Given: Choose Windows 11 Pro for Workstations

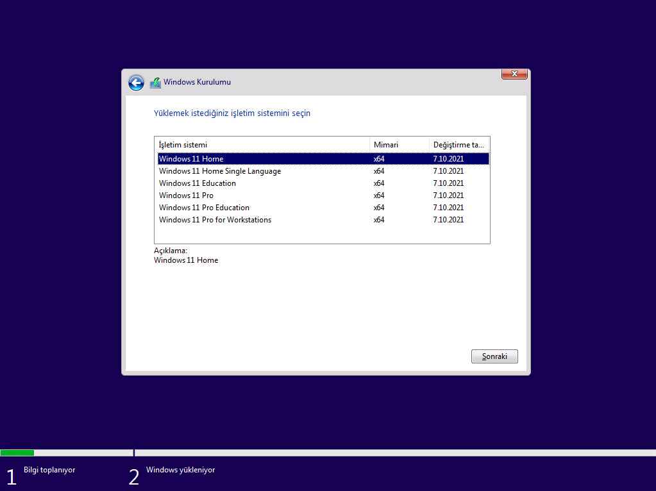Looking at the screenshot, I should 215,220.
